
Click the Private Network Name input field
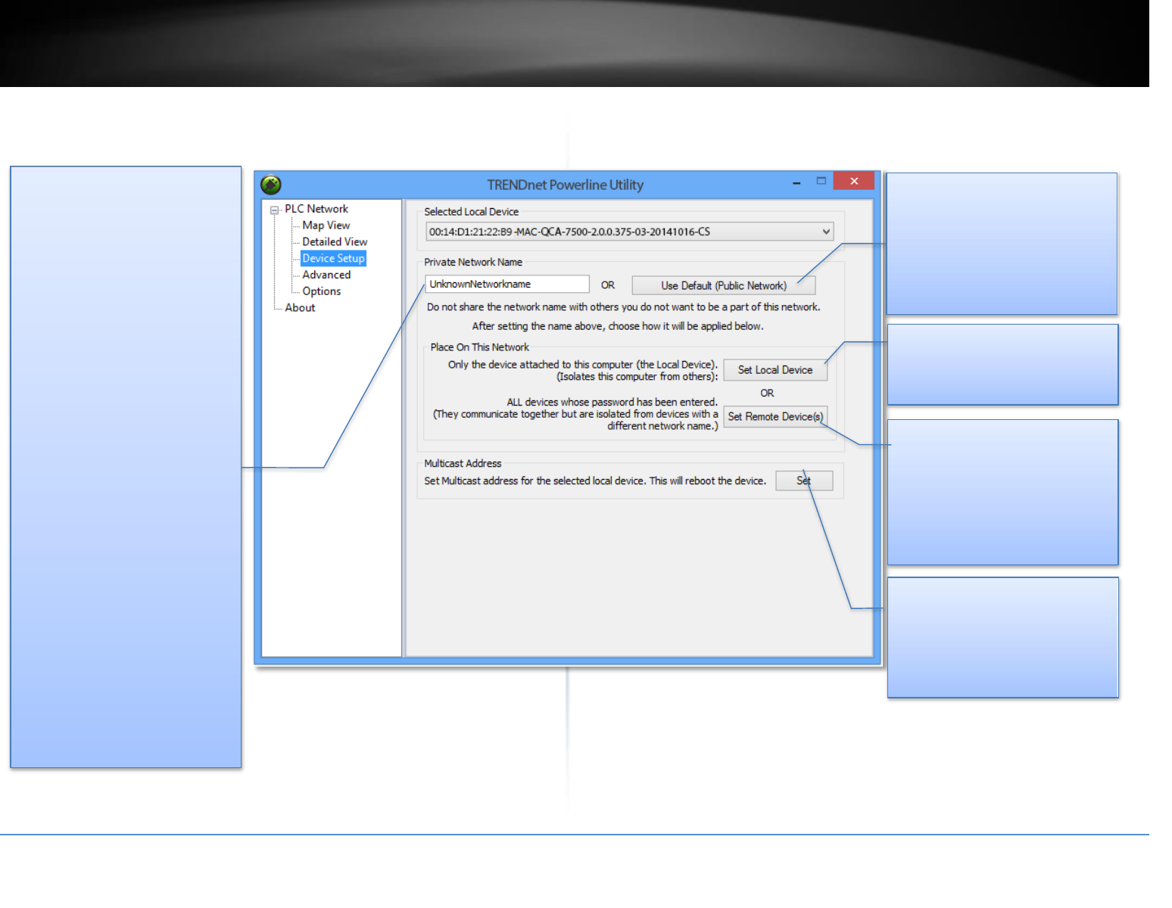pos(507,285)
